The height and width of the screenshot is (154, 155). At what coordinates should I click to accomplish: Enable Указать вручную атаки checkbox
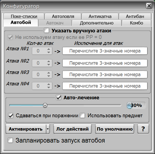(46, 30)
